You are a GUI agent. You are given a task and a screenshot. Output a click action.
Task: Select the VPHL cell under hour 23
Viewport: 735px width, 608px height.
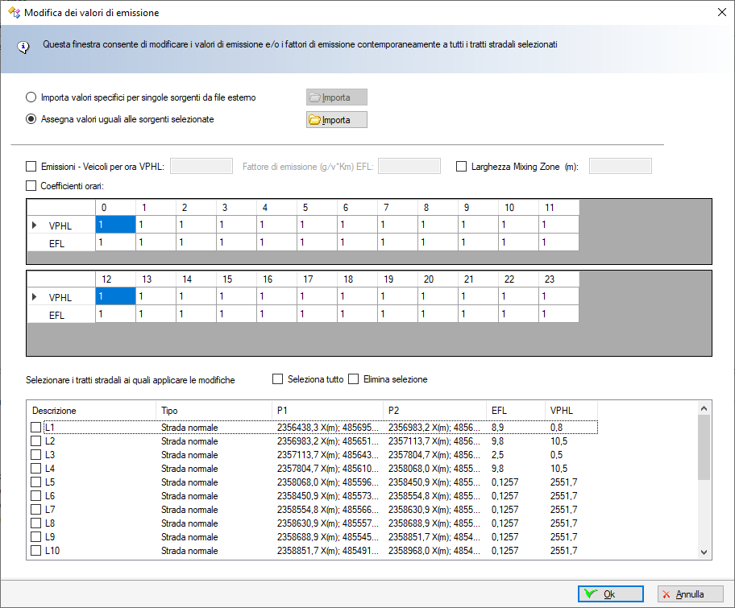pyautogui.click(x=558, y=296)
